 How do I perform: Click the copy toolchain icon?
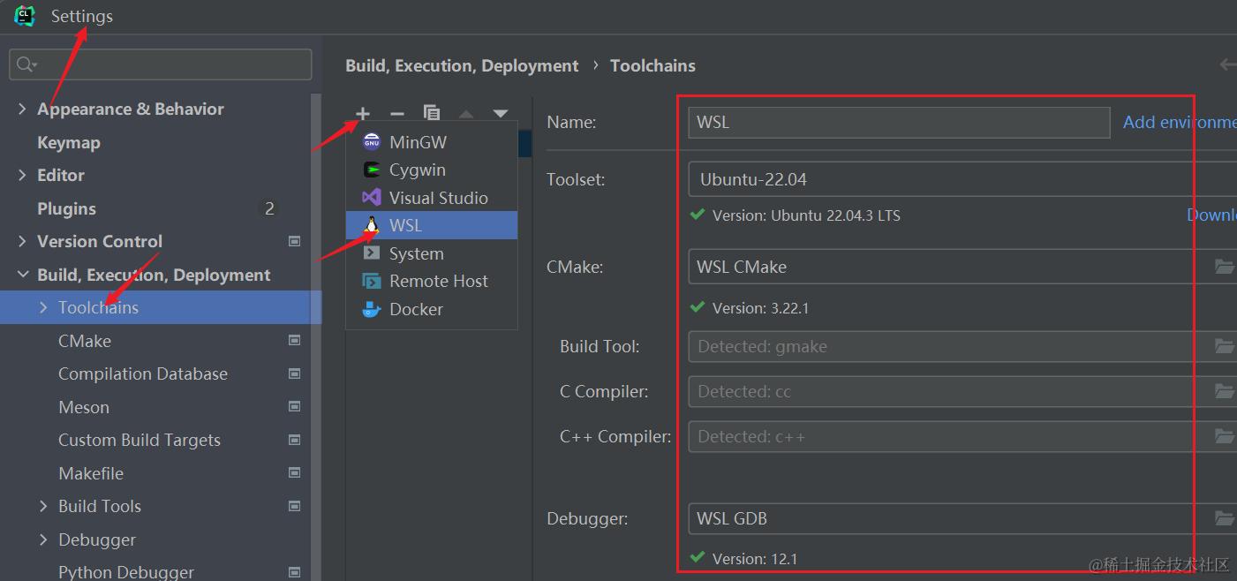pos(432,114)
